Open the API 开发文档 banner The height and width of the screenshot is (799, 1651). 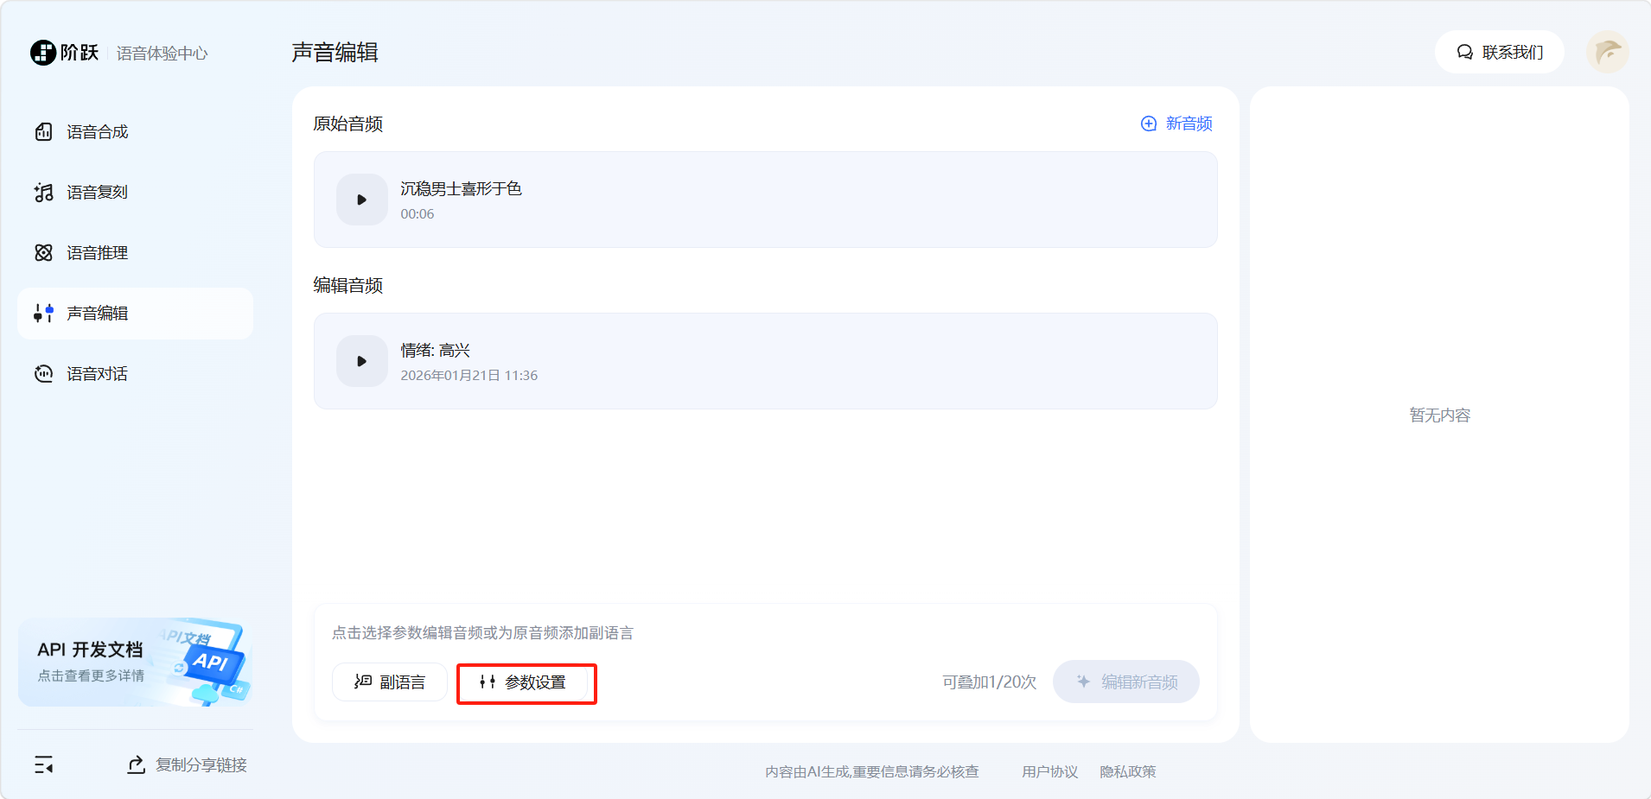coord(135,663)
